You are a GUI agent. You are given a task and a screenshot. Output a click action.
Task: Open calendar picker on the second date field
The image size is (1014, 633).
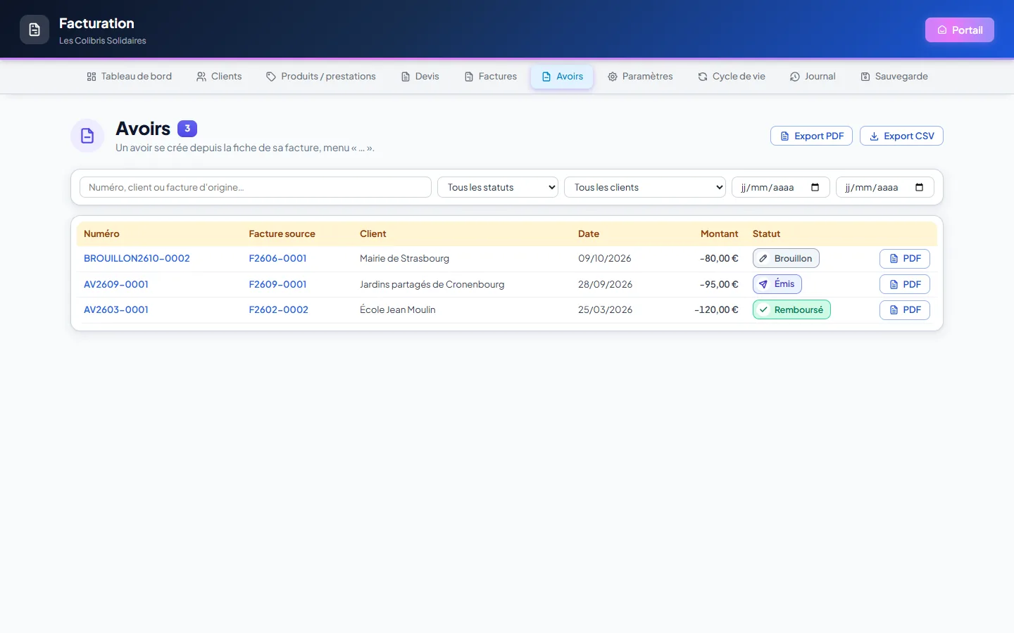click(x=919, y=187)
